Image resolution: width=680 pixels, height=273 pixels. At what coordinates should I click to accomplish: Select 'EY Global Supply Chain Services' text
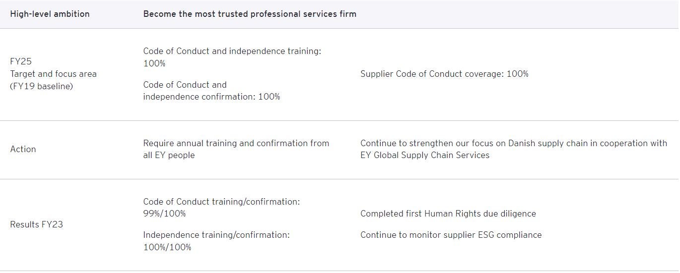point(425,155)
